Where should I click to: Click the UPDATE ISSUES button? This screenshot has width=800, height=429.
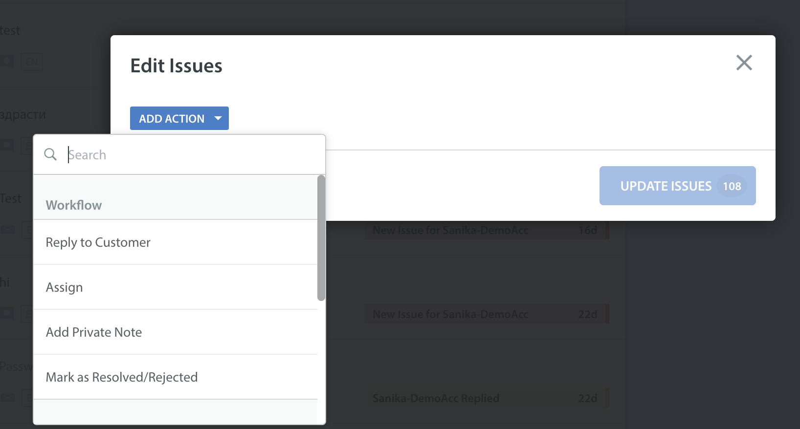[x=677, y=186]
